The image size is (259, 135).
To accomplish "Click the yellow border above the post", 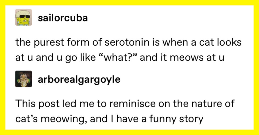I will coord(129,3).
